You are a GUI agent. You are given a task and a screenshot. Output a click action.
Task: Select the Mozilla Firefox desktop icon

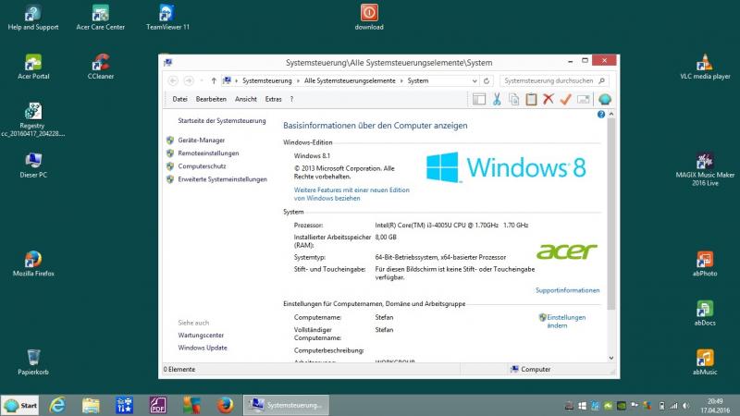(x=33, y=263)
